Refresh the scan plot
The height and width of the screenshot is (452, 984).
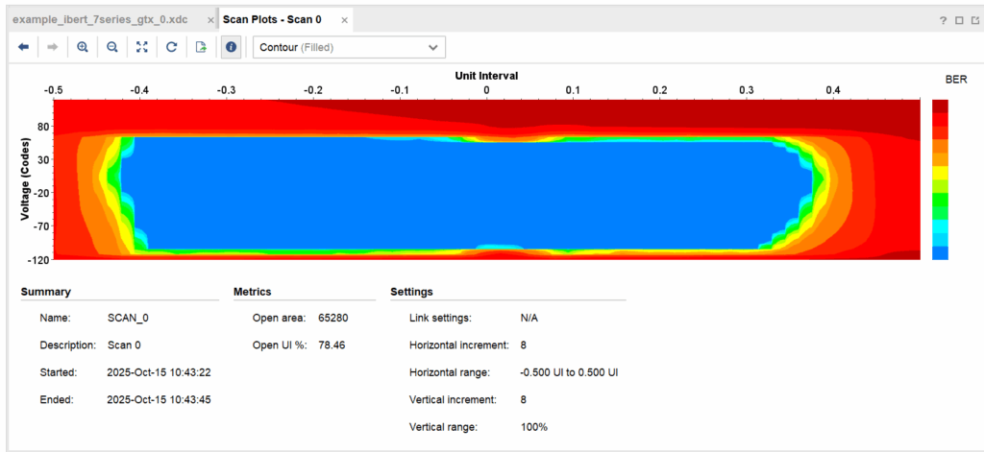(171, 47)
